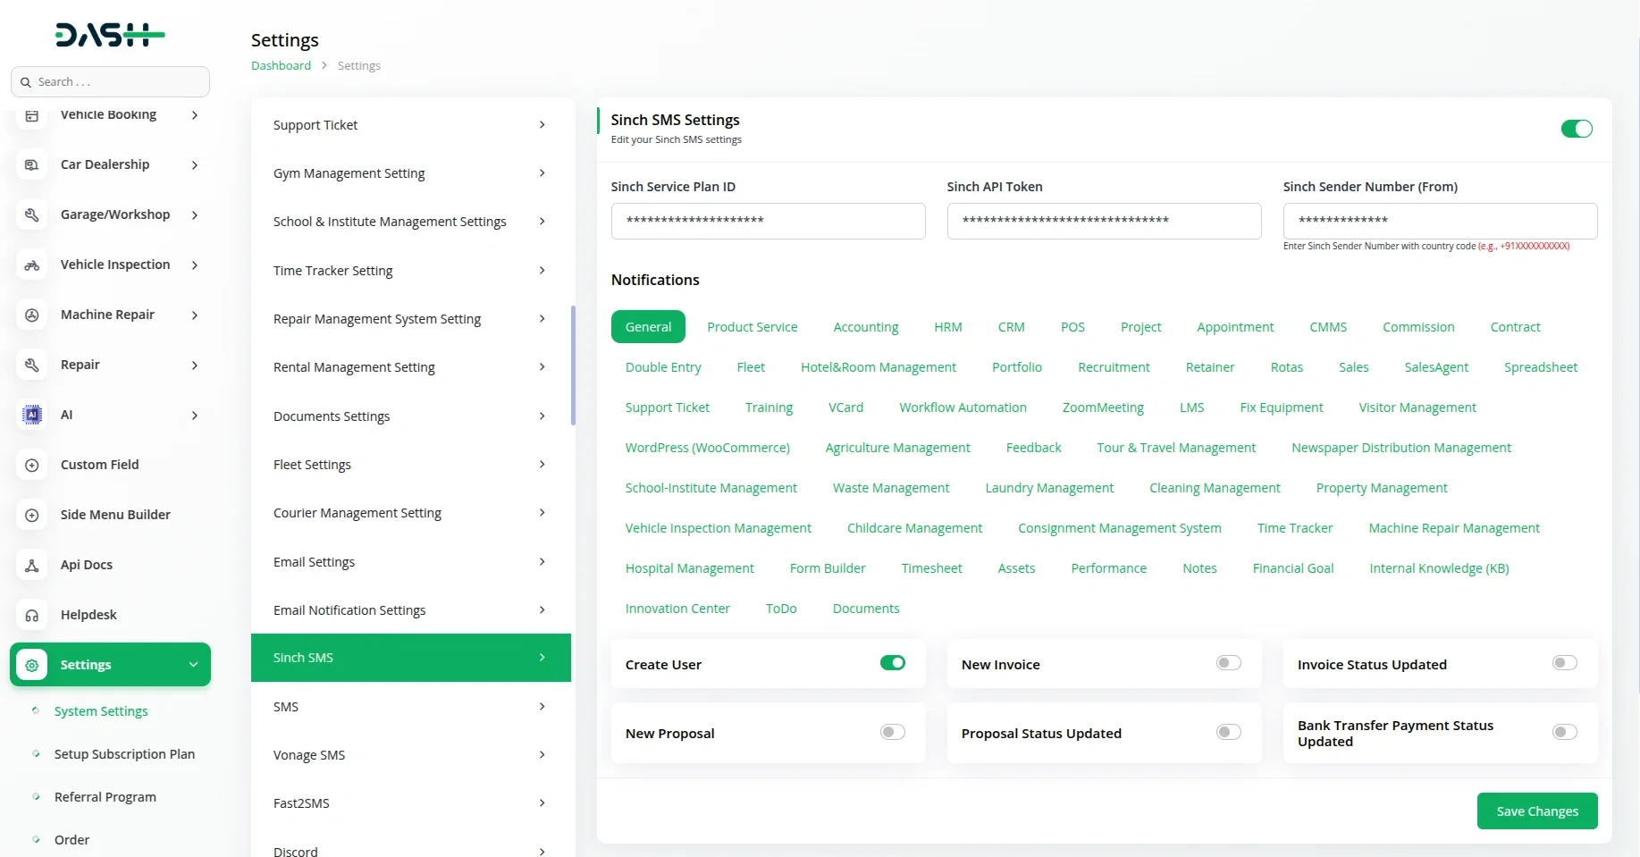Viewport: 1640px width, 857px height.
Task: Follow the Dashboard breadcrumb link
Action: click(281, 65)
